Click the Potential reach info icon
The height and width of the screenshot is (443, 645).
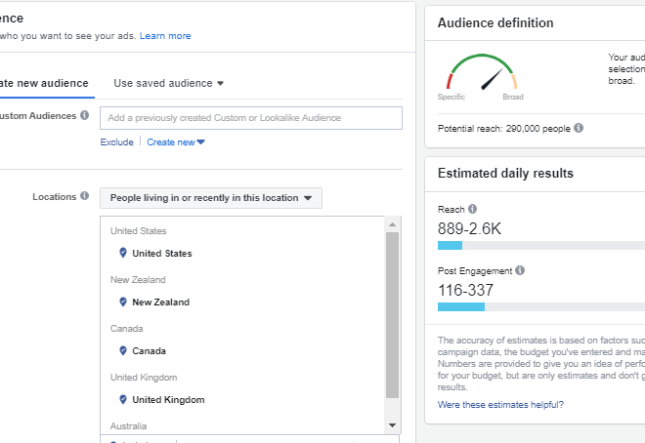tap(579, 128)
